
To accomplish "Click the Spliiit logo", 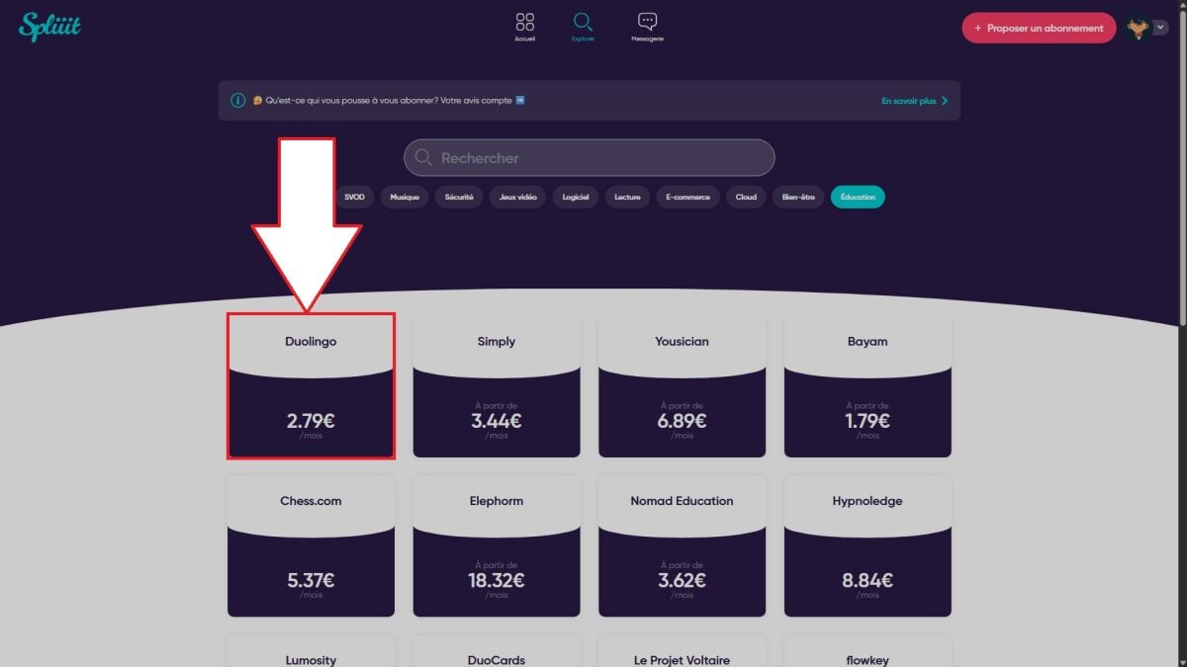I will coord(49,27).
